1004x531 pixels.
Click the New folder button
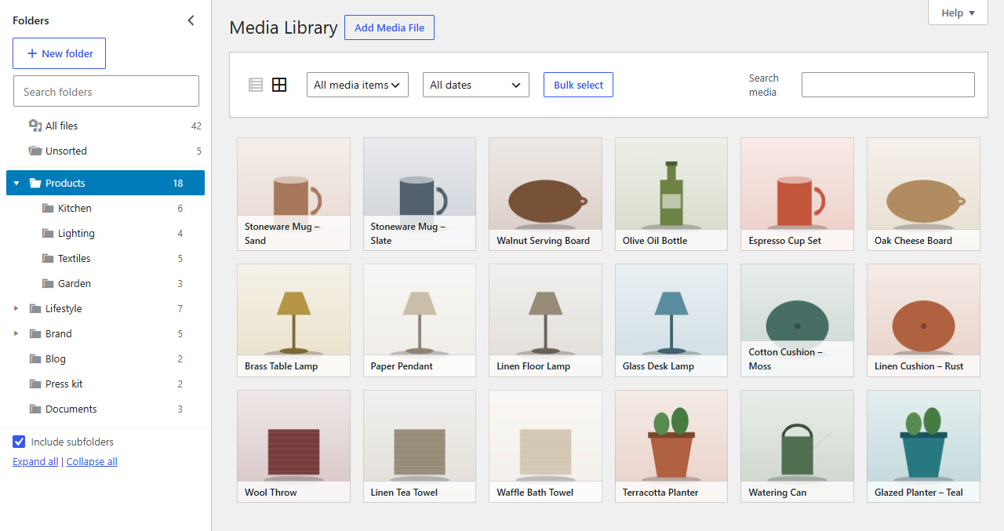click(59, 53)
